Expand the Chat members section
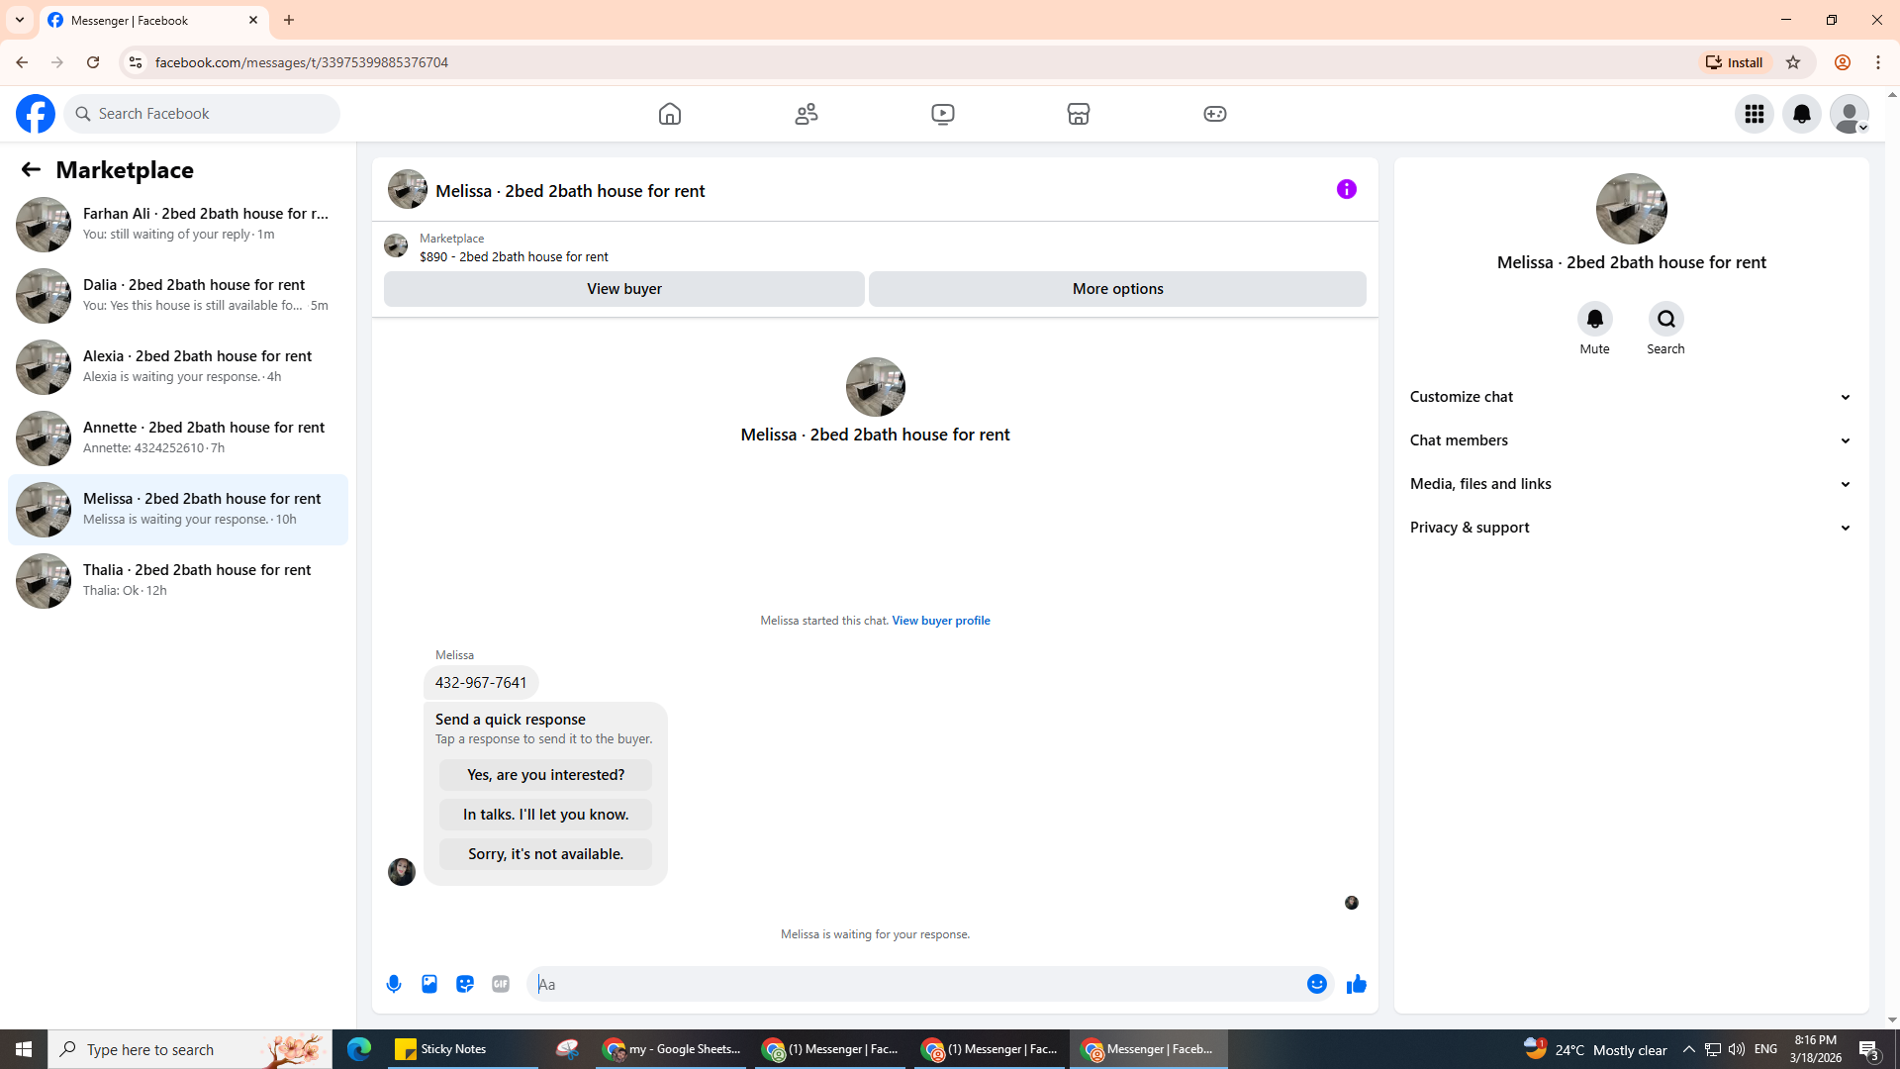The width and height of the screenshot is (1900, 1069). pos(1630,440)
